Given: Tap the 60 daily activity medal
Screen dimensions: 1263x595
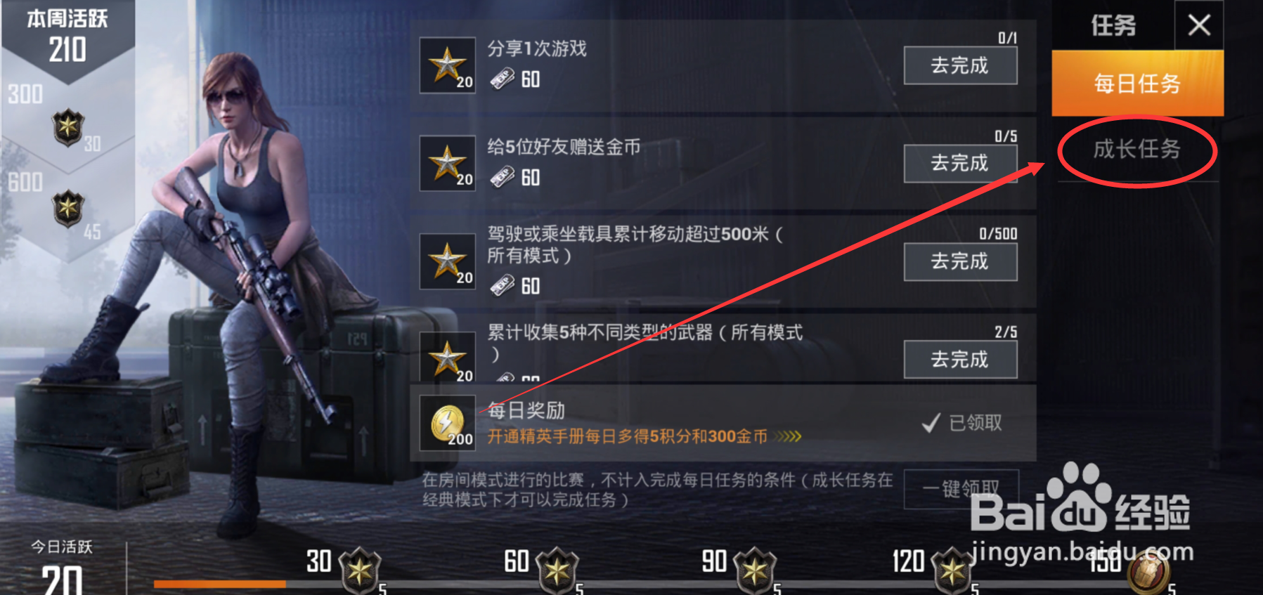Looking at the screenshot, I should pos(557,570).
